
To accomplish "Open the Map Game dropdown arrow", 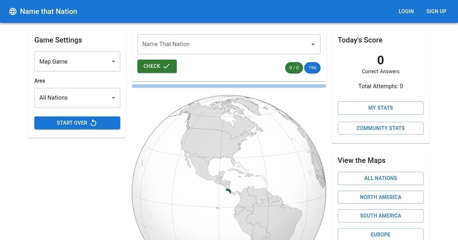I will 113,62.
